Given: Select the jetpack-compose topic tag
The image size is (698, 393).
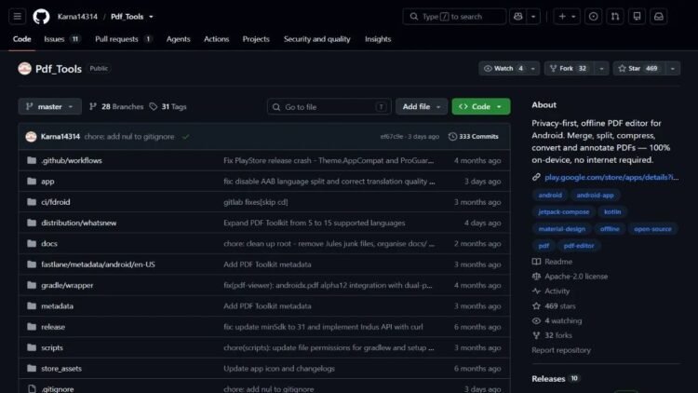Looking at the screenshot, I should (564, 211).
